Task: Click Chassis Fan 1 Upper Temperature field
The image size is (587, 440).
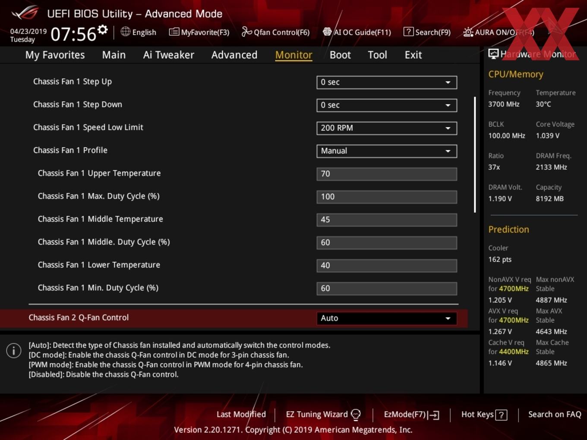Action: coord(387,174)
